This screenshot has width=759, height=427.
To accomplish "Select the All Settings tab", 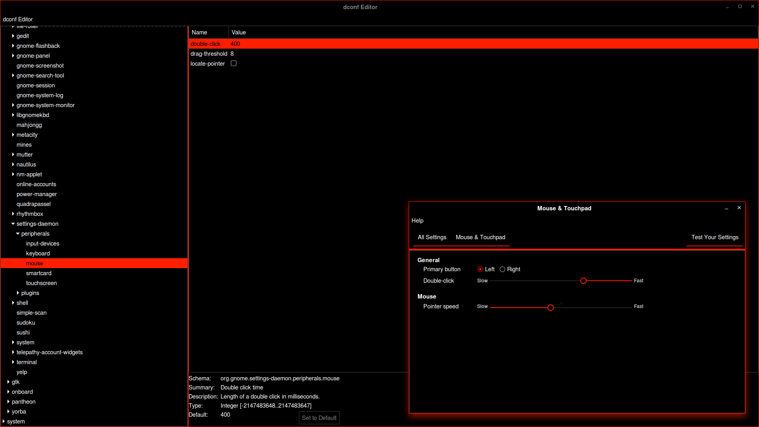I will coord(432,237).
